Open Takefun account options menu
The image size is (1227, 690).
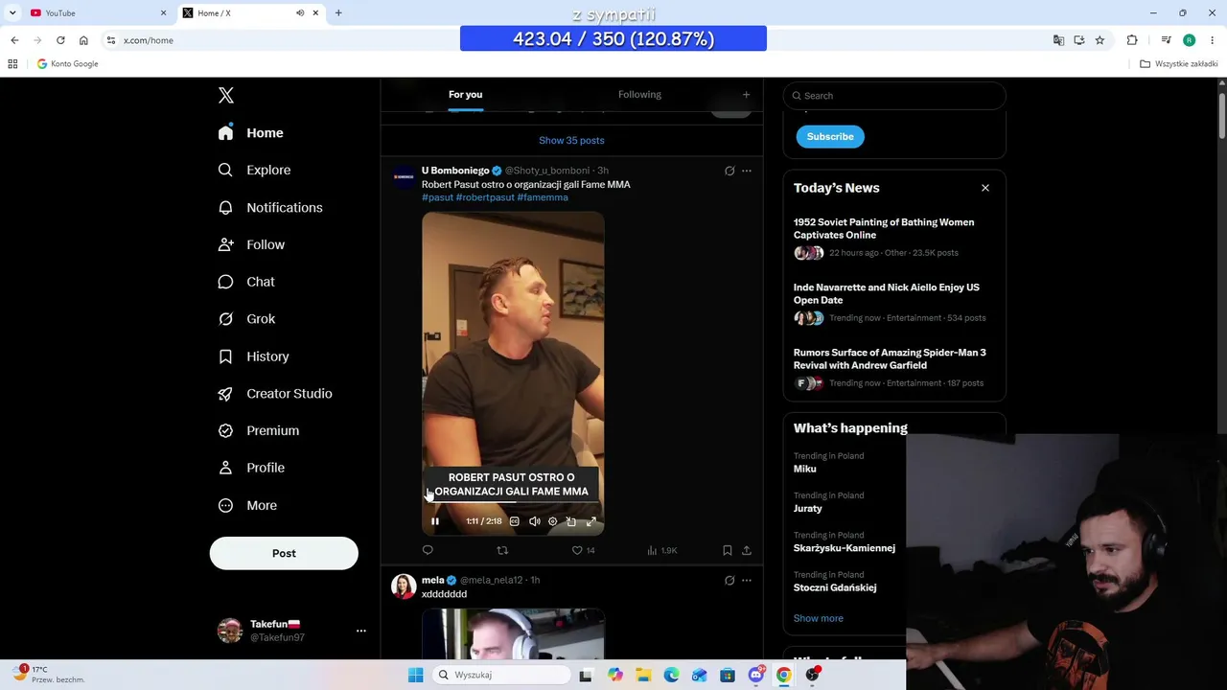click(x=361, y=631)
